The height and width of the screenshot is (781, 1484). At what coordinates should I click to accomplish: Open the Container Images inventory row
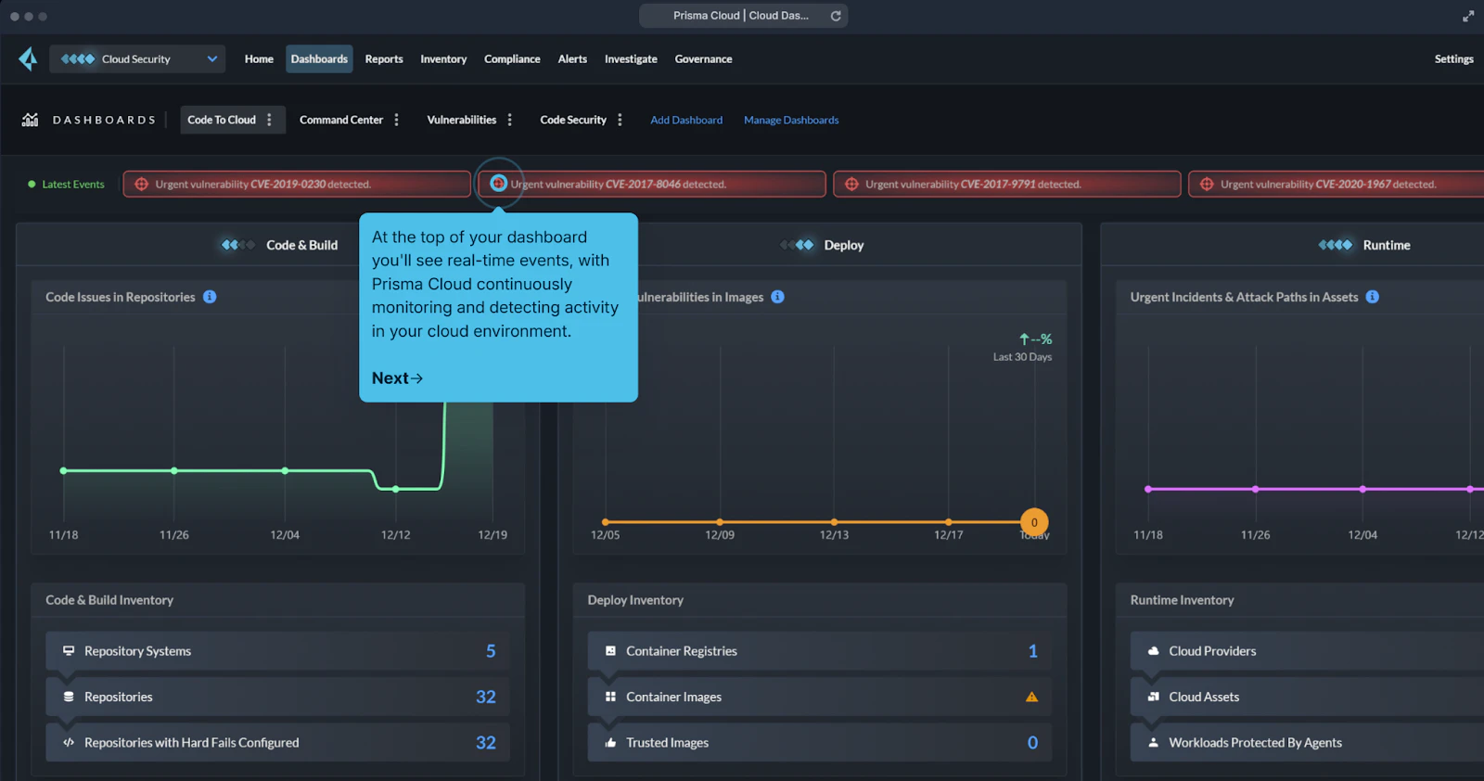point(820,697)
